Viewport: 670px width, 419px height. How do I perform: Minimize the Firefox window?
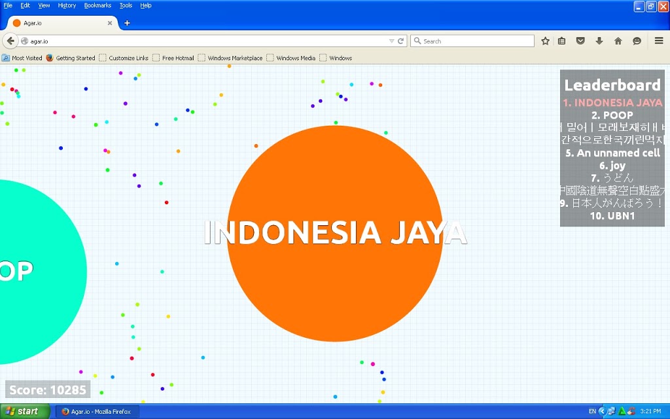pos(639,7)
